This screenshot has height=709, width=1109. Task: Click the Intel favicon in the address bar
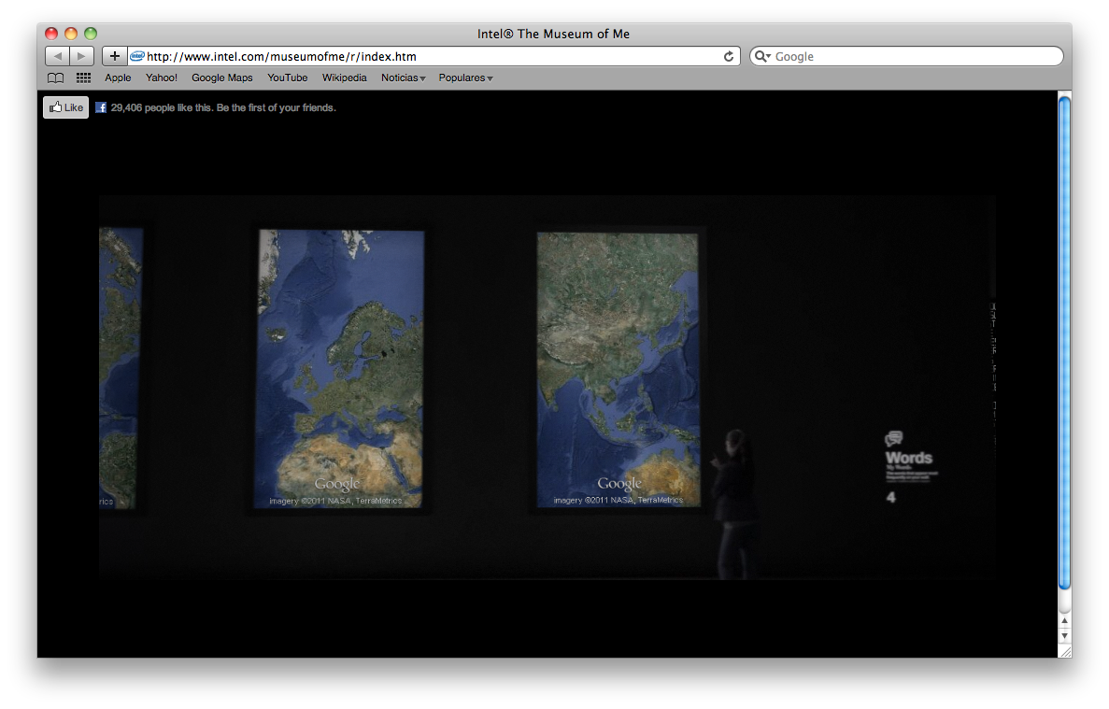point(137,56)
